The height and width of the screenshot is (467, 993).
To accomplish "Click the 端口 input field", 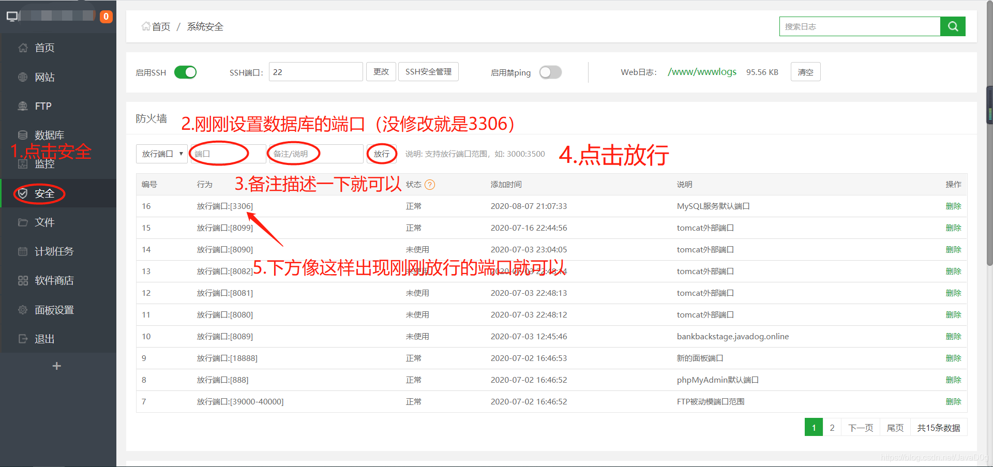I will [228, 154].
